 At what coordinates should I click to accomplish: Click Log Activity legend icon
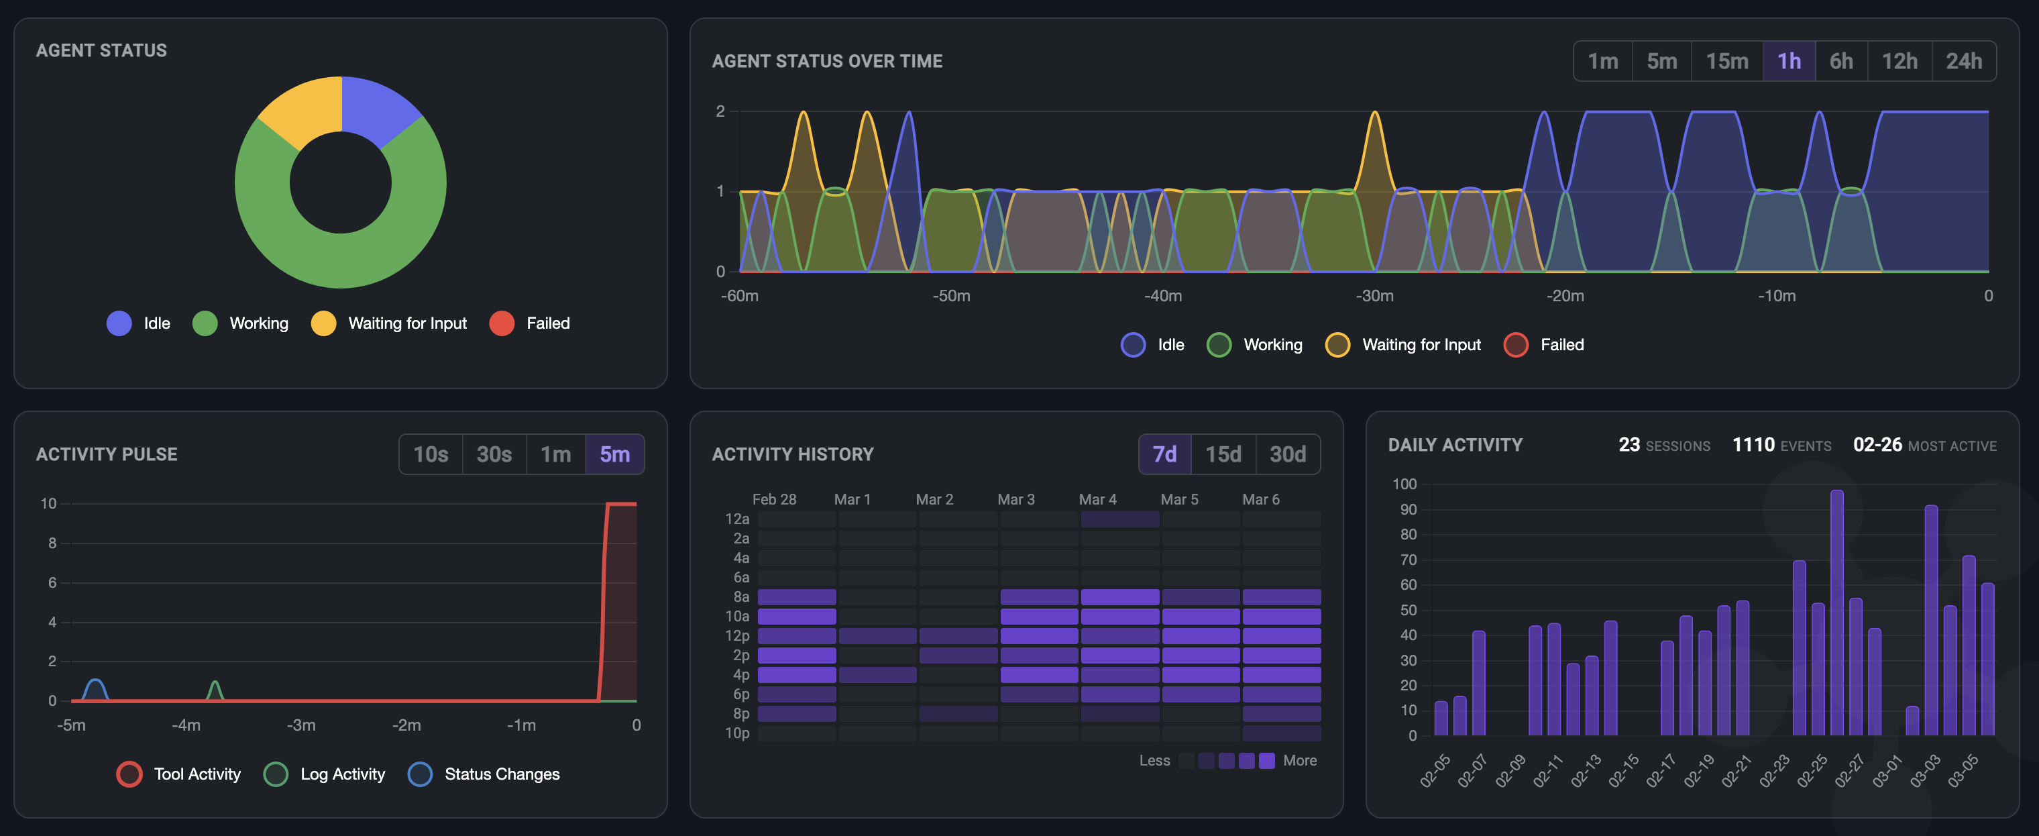pos(276,774)
